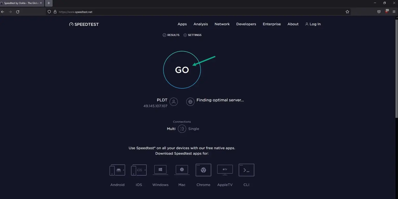Select Single connection mode
The image size is (398, 199).
point(194,129)
